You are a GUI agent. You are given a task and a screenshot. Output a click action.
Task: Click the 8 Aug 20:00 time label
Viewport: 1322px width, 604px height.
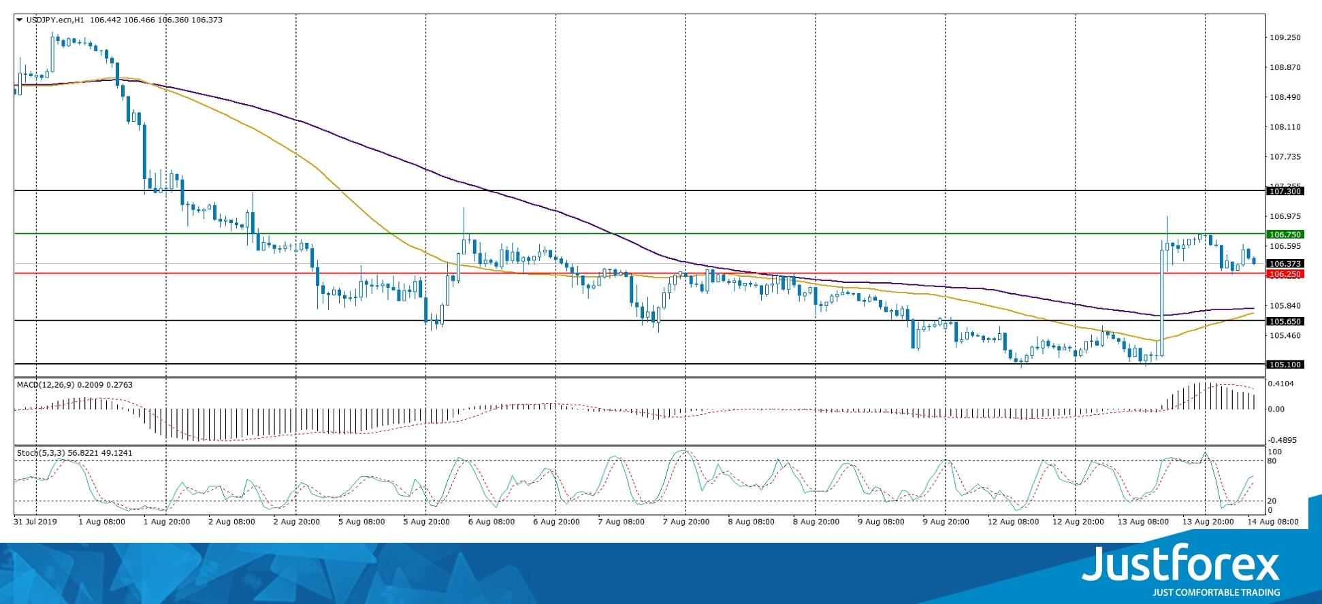(x=816, y=522)
